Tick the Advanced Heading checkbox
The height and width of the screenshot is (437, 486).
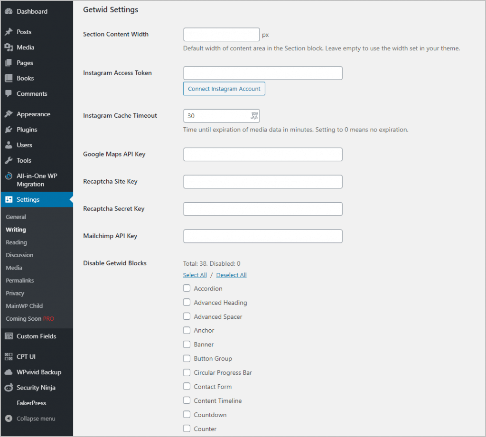(187, 302)
